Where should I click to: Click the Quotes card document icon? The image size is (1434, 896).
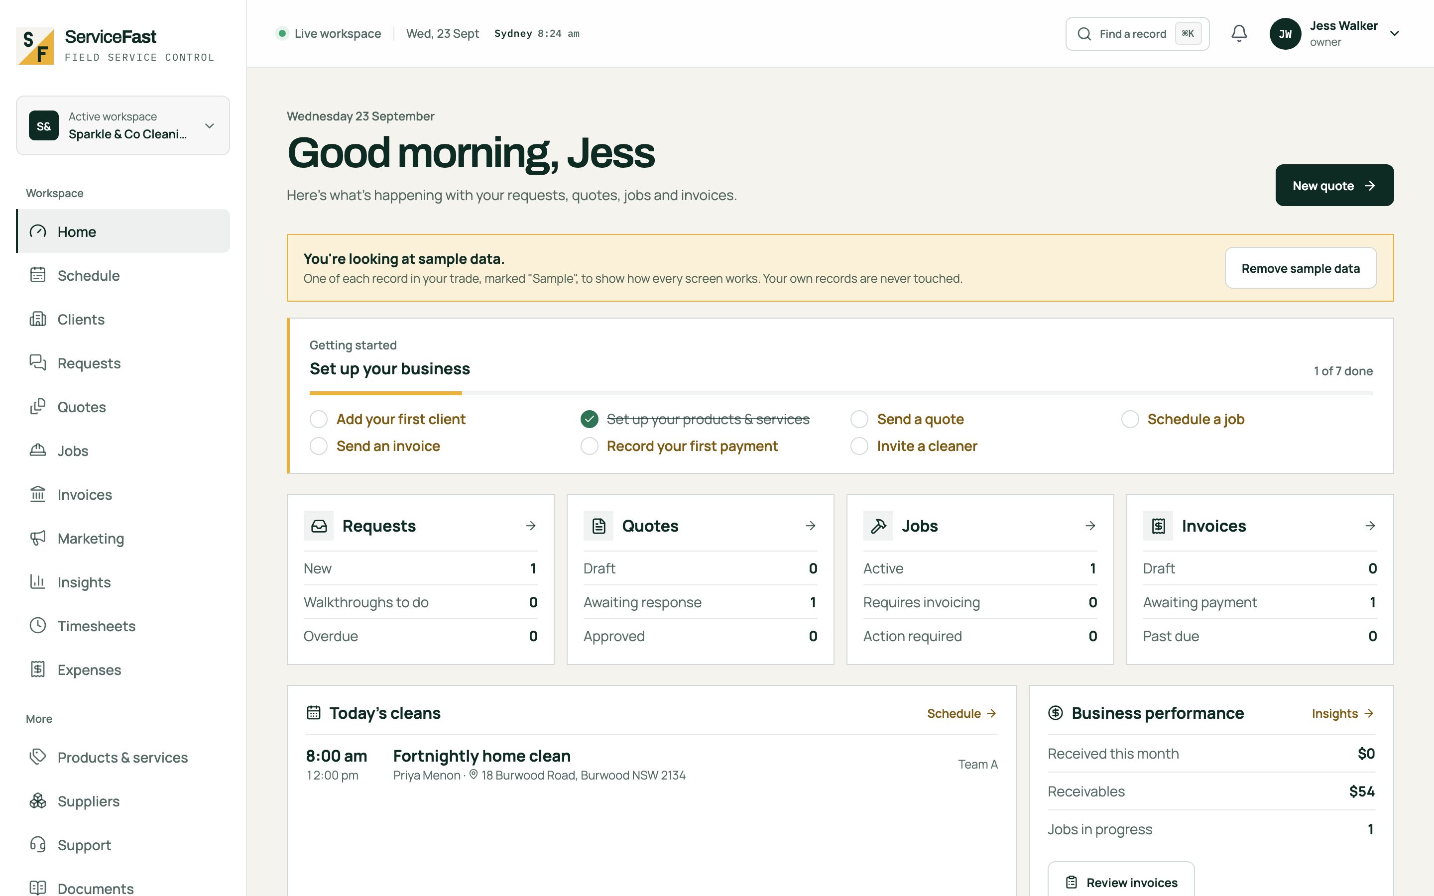[x=598, y=526]
